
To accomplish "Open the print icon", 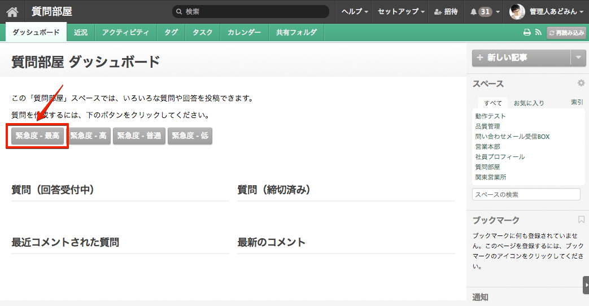I will point(527,33).
